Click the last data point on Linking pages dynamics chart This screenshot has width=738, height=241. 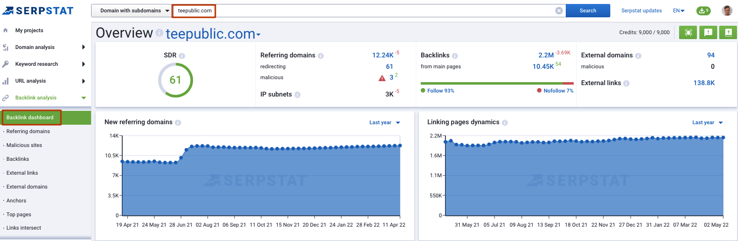pos(723,138)
